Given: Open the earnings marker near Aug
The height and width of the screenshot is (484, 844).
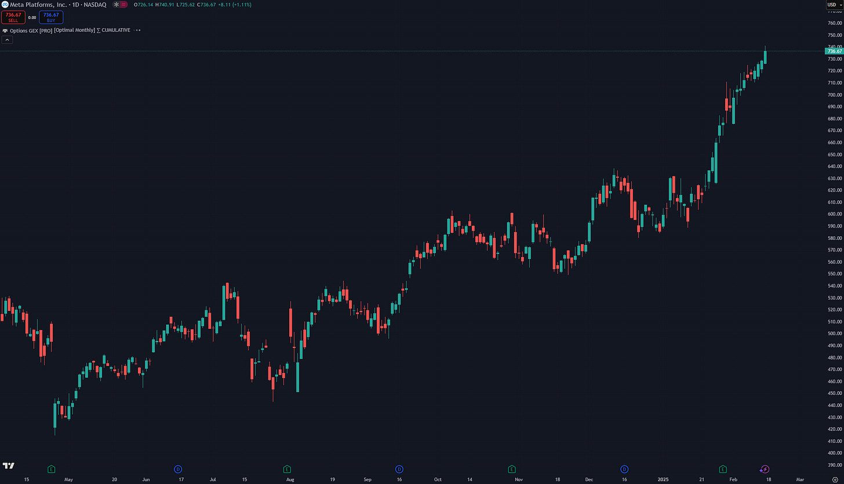Looking at the screenshot, I should (x=286, y=469).
